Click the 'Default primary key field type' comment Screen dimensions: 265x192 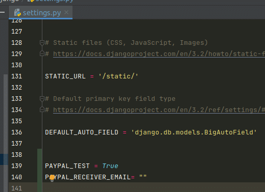point(114,99)
